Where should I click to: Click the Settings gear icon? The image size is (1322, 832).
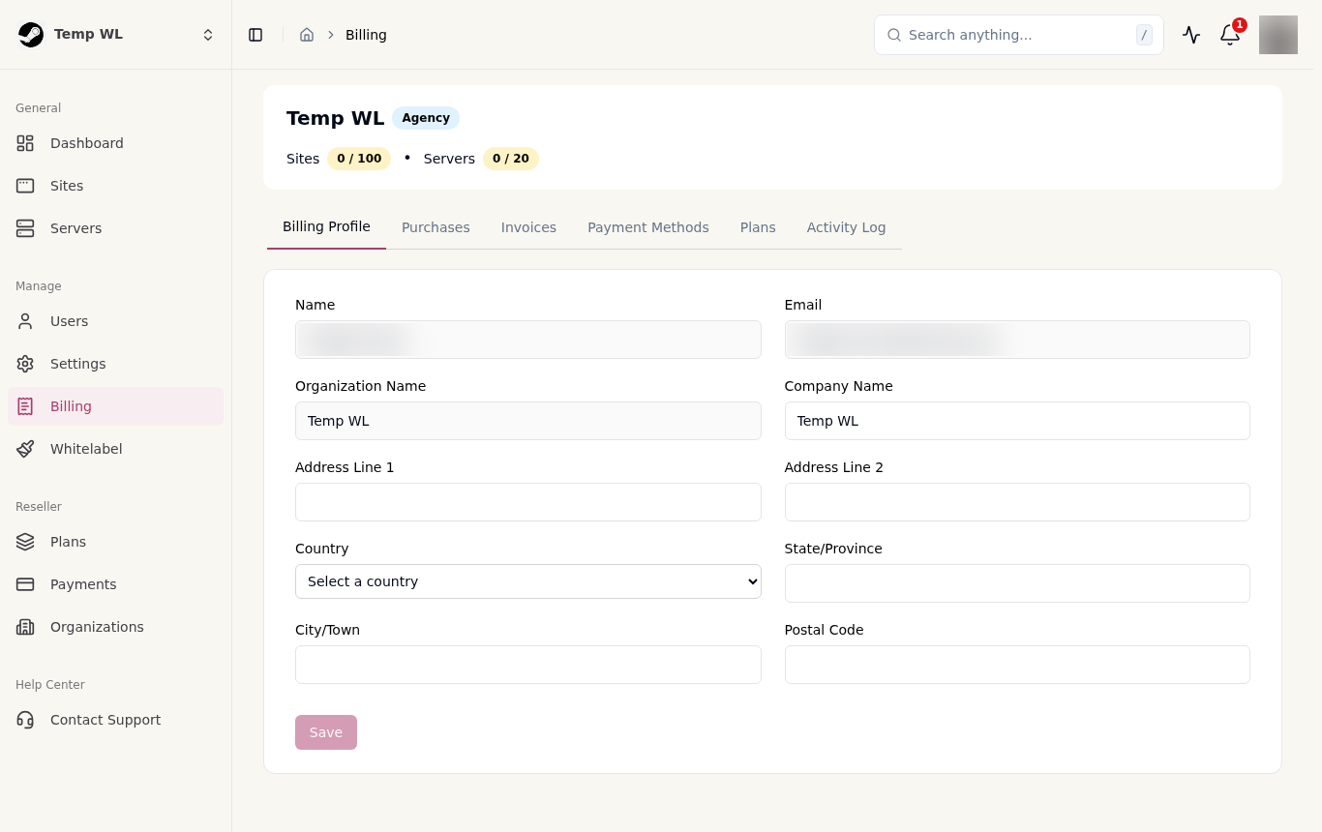point(25,364)
